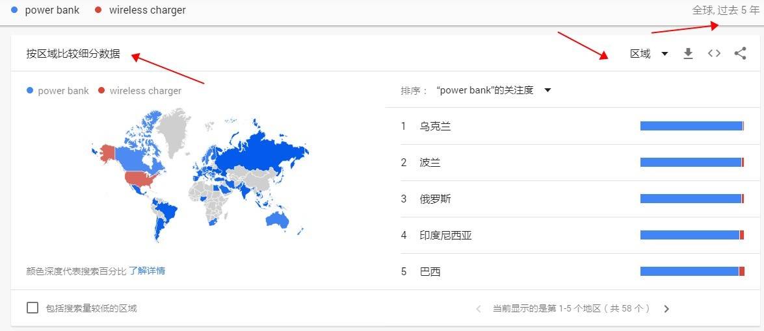Click the 区域 dropdown arrow
This screenshot has height=331, width=764.
tap(665, 54)
